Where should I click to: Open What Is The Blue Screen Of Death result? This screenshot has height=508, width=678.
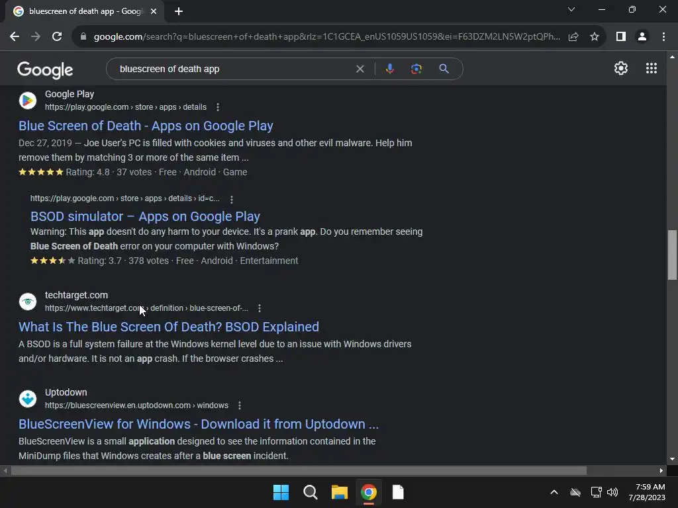click(x=169, y=327)
